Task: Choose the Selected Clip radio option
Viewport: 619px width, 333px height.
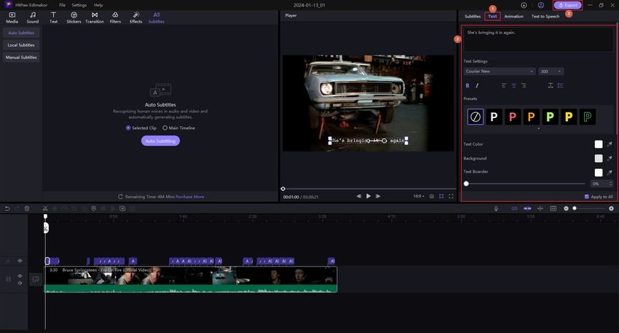Action: click(128, 128)
